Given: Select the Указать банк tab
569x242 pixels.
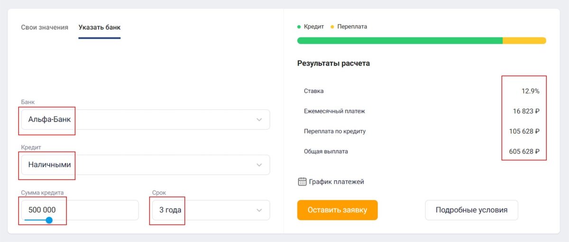Looking at the screenshot, I should click(100, 27).
